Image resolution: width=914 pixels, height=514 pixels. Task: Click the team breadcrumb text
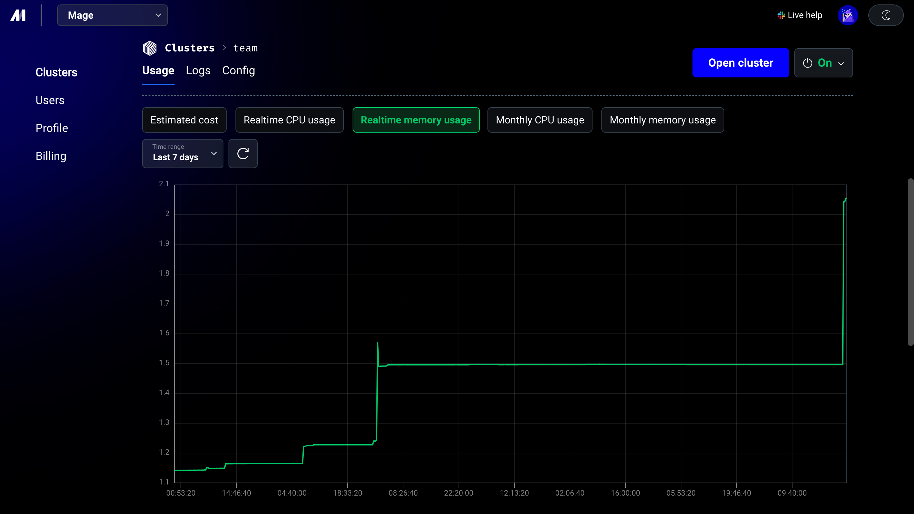246,48
